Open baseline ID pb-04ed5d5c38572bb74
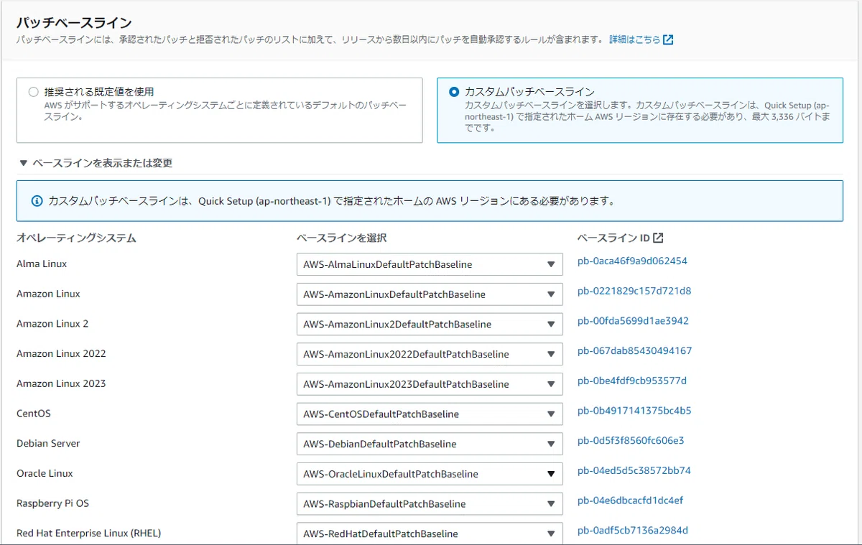Screen dimensions: 862x545 pyautogui.click(x=634, y=470)
